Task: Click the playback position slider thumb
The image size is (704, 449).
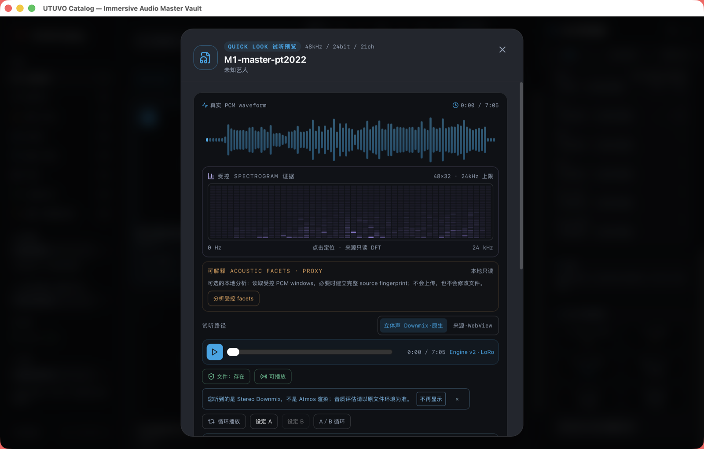Action: coord(233,352)
